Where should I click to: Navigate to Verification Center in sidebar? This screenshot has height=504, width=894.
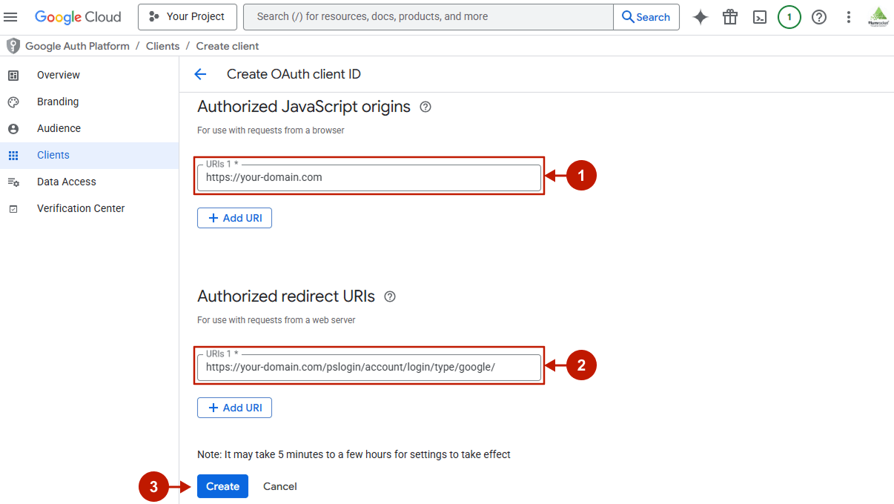click(x=81, y=208)
